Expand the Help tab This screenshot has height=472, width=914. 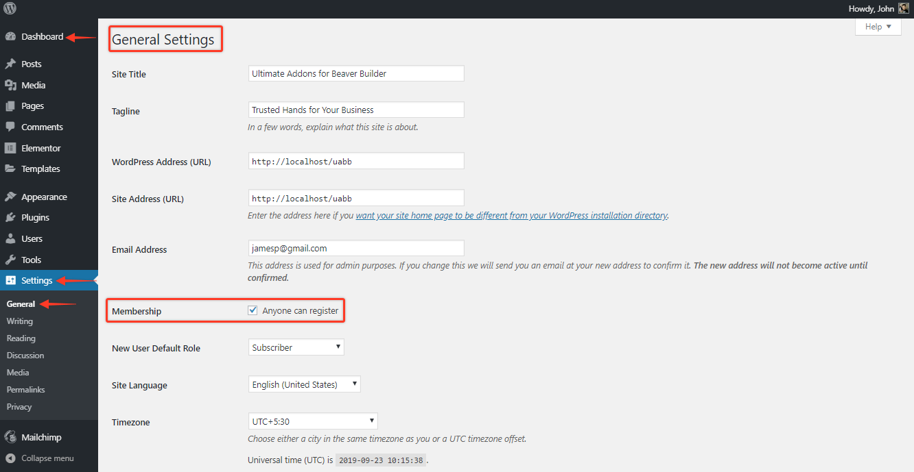coord(878,27)
